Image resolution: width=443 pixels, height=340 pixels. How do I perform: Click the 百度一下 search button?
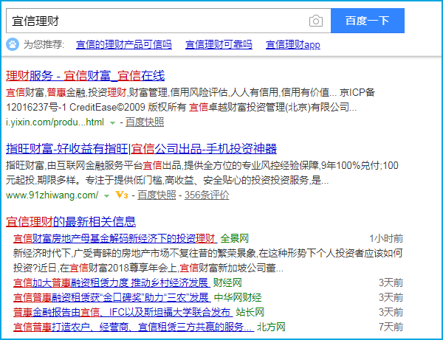(368, 21)
